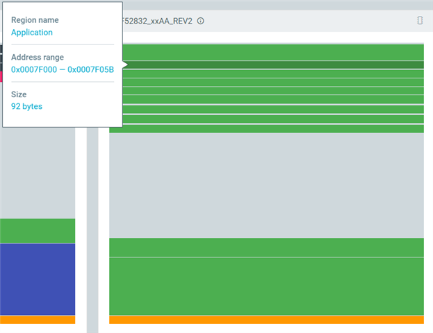Click the large gray empty memory area on the right
The image size is (433, 333).
click(x=266, y=185)
